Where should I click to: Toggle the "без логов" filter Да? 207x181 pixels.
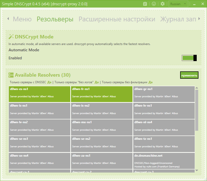pos(97,82)
